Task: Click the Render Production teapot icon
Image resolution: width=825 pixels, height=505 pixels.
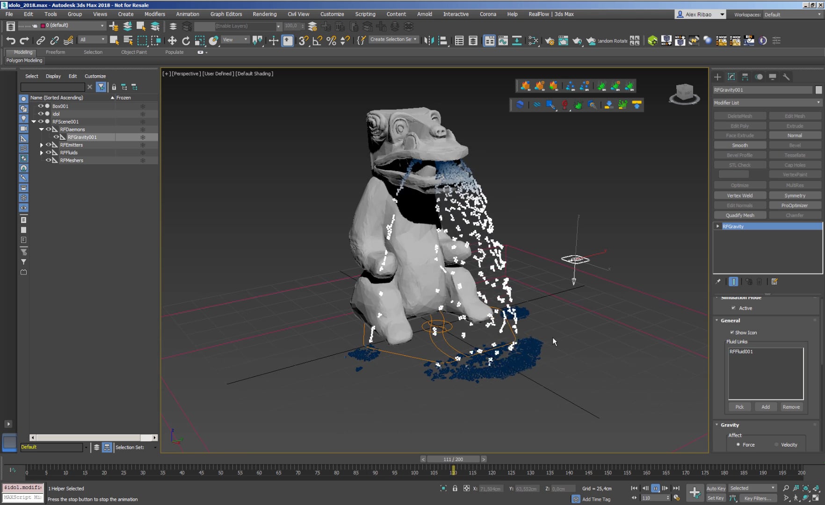Action: click(578, 41)
